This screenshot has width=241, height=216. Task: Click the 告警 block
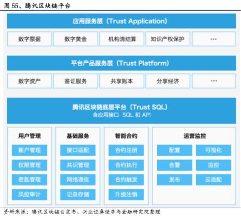[174, 165]
